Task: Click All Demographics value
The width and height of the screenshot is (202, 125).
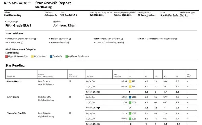Action: [x=146, y=15]
